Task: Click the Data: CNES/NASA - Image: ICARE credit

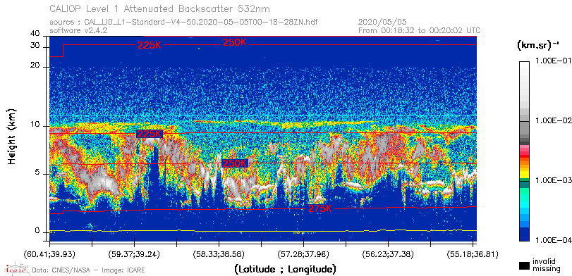Action: pyautogui.click(x=88, y=270)
